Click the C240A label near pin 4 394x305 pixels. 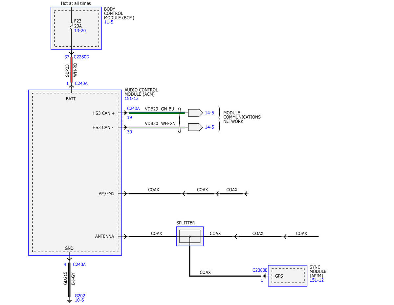pos(79,264)
